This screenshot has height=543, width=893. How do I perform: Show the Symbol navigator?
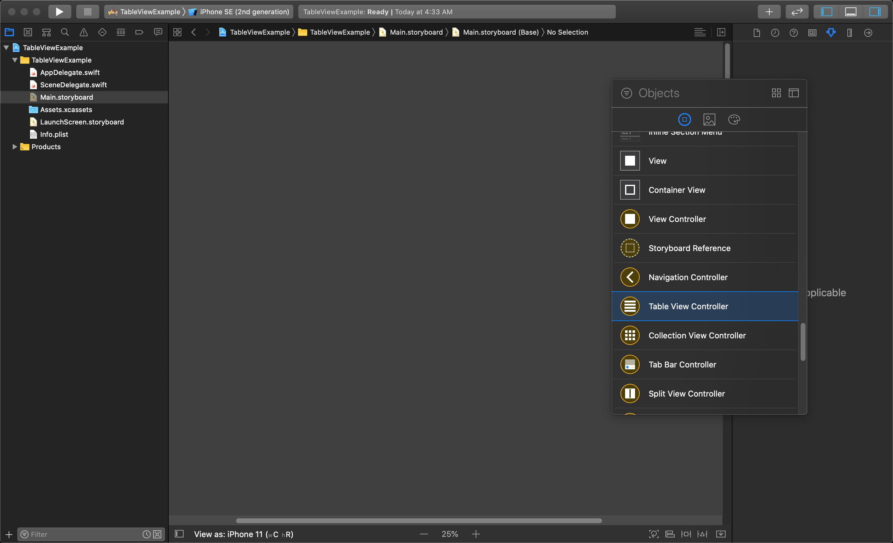pos(47,32)
